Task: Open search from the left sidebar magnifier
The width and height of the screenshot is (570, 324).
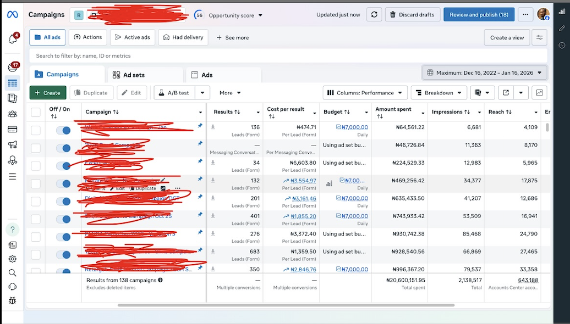Action: coord(12,272)
